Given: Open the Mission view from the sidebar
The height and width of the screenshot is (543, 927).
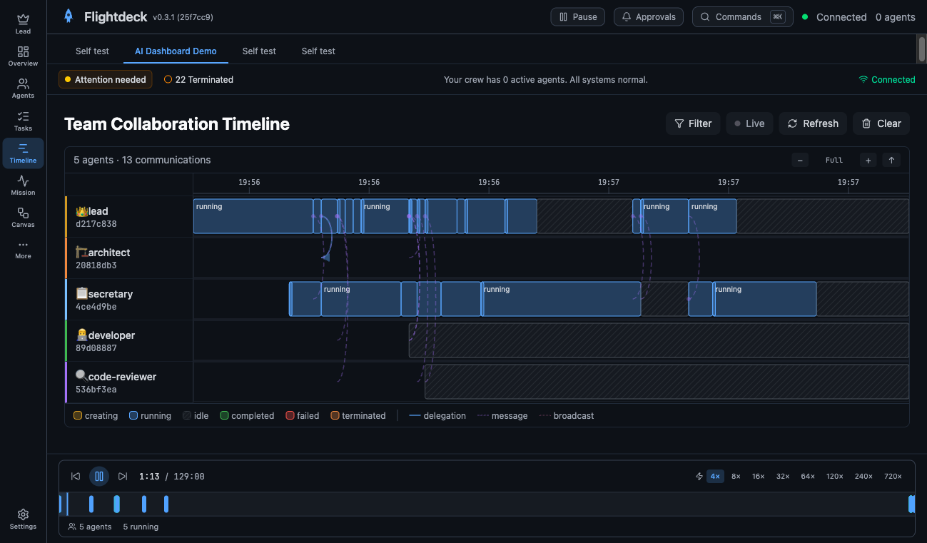Looking at the screenshot, I should tap(22, 185).
